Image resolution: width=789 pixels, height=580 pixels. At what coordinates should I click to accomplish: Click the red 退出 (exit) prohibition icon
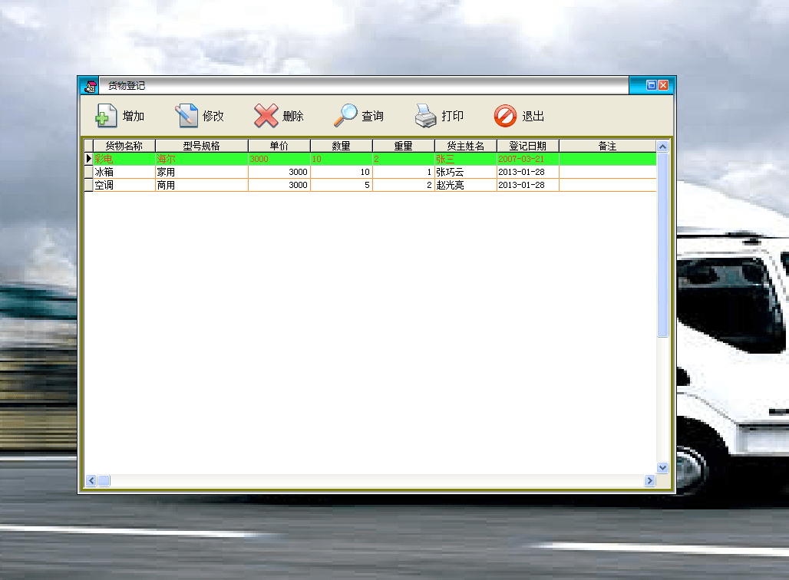[505, 116]
